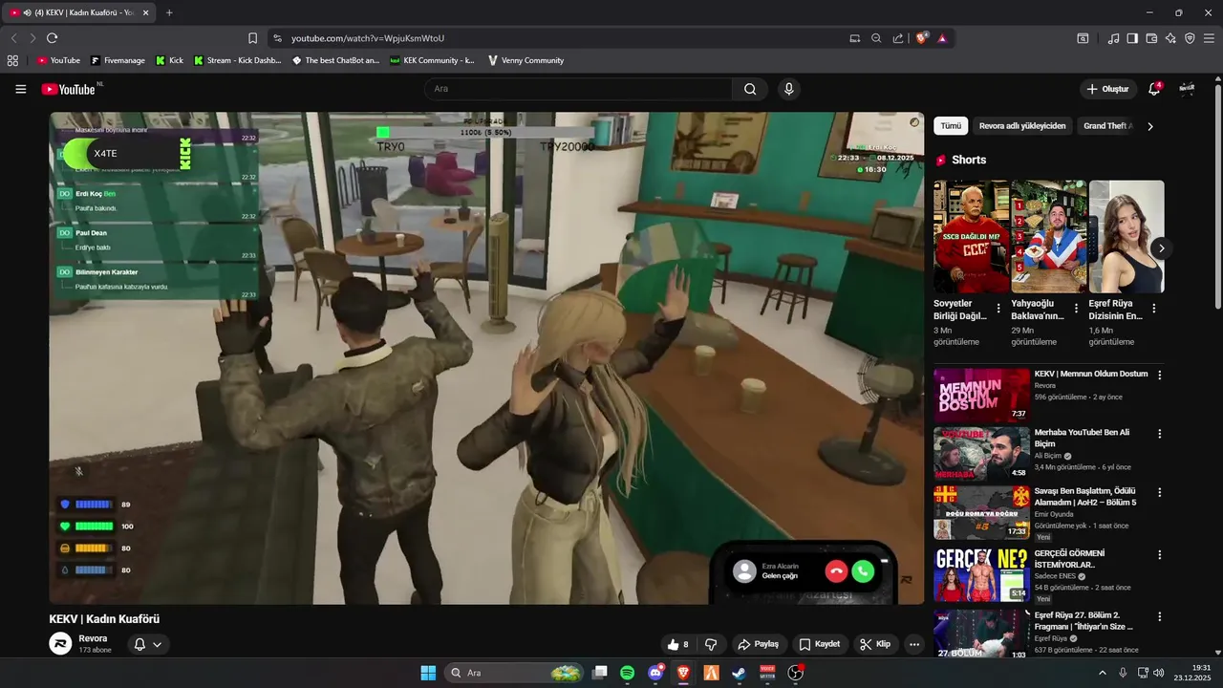Open the tab search icon in toolbar
The height and width of the screenshot is (688, 1223).
1083,38
